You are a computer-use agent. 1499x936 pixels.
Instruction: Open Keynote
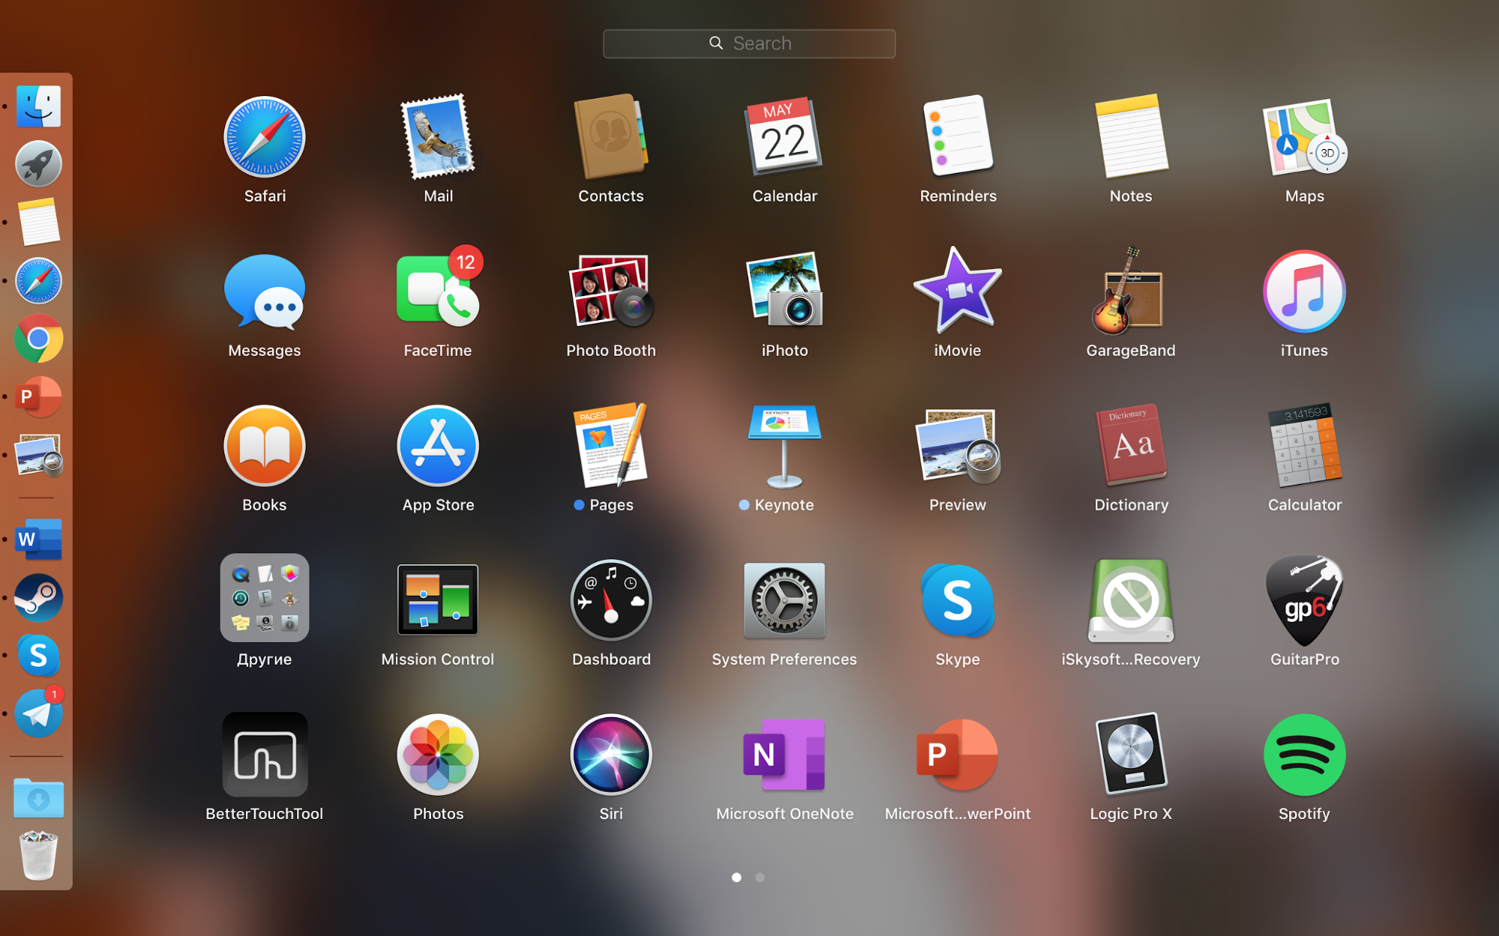784,446
